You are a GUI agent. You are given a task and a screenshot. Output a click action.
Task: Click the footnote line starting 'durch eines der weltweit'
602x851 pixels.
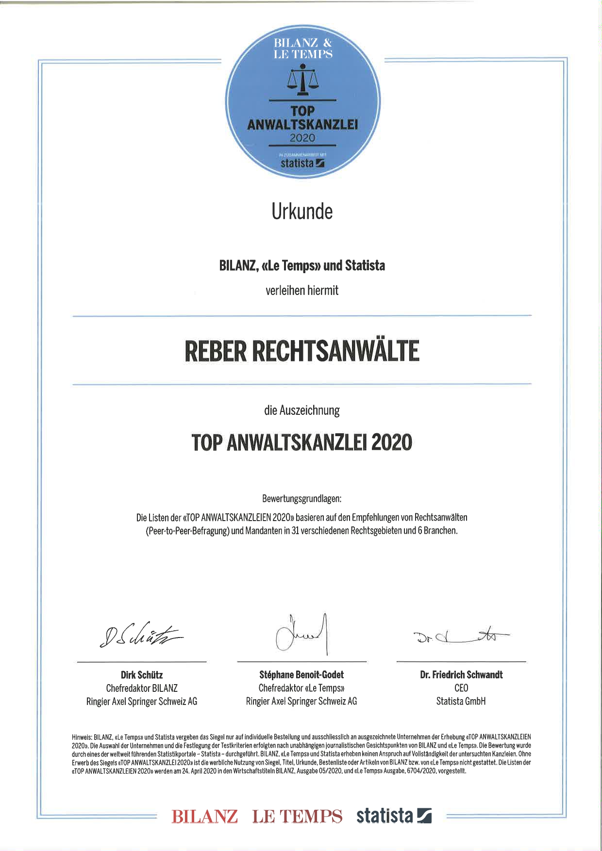301,754
